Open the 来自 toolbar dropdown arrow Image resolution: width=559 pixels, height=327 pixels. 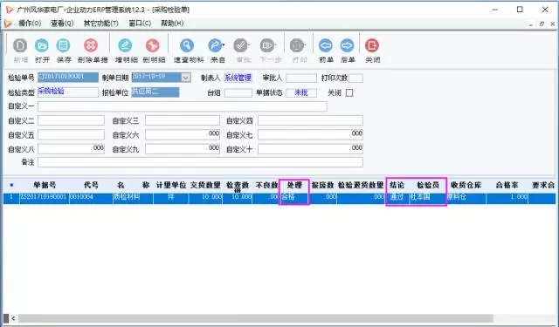pyautogui.click(x=224, y=45)
